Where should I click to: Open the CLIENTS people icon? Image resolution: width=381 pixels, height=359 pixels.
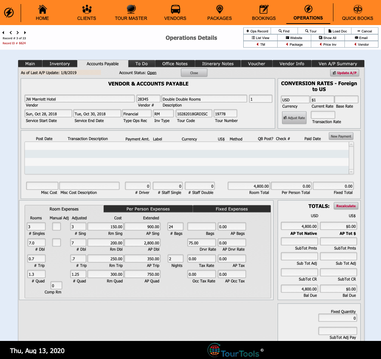pyautogui.click(x=87, y=10)
